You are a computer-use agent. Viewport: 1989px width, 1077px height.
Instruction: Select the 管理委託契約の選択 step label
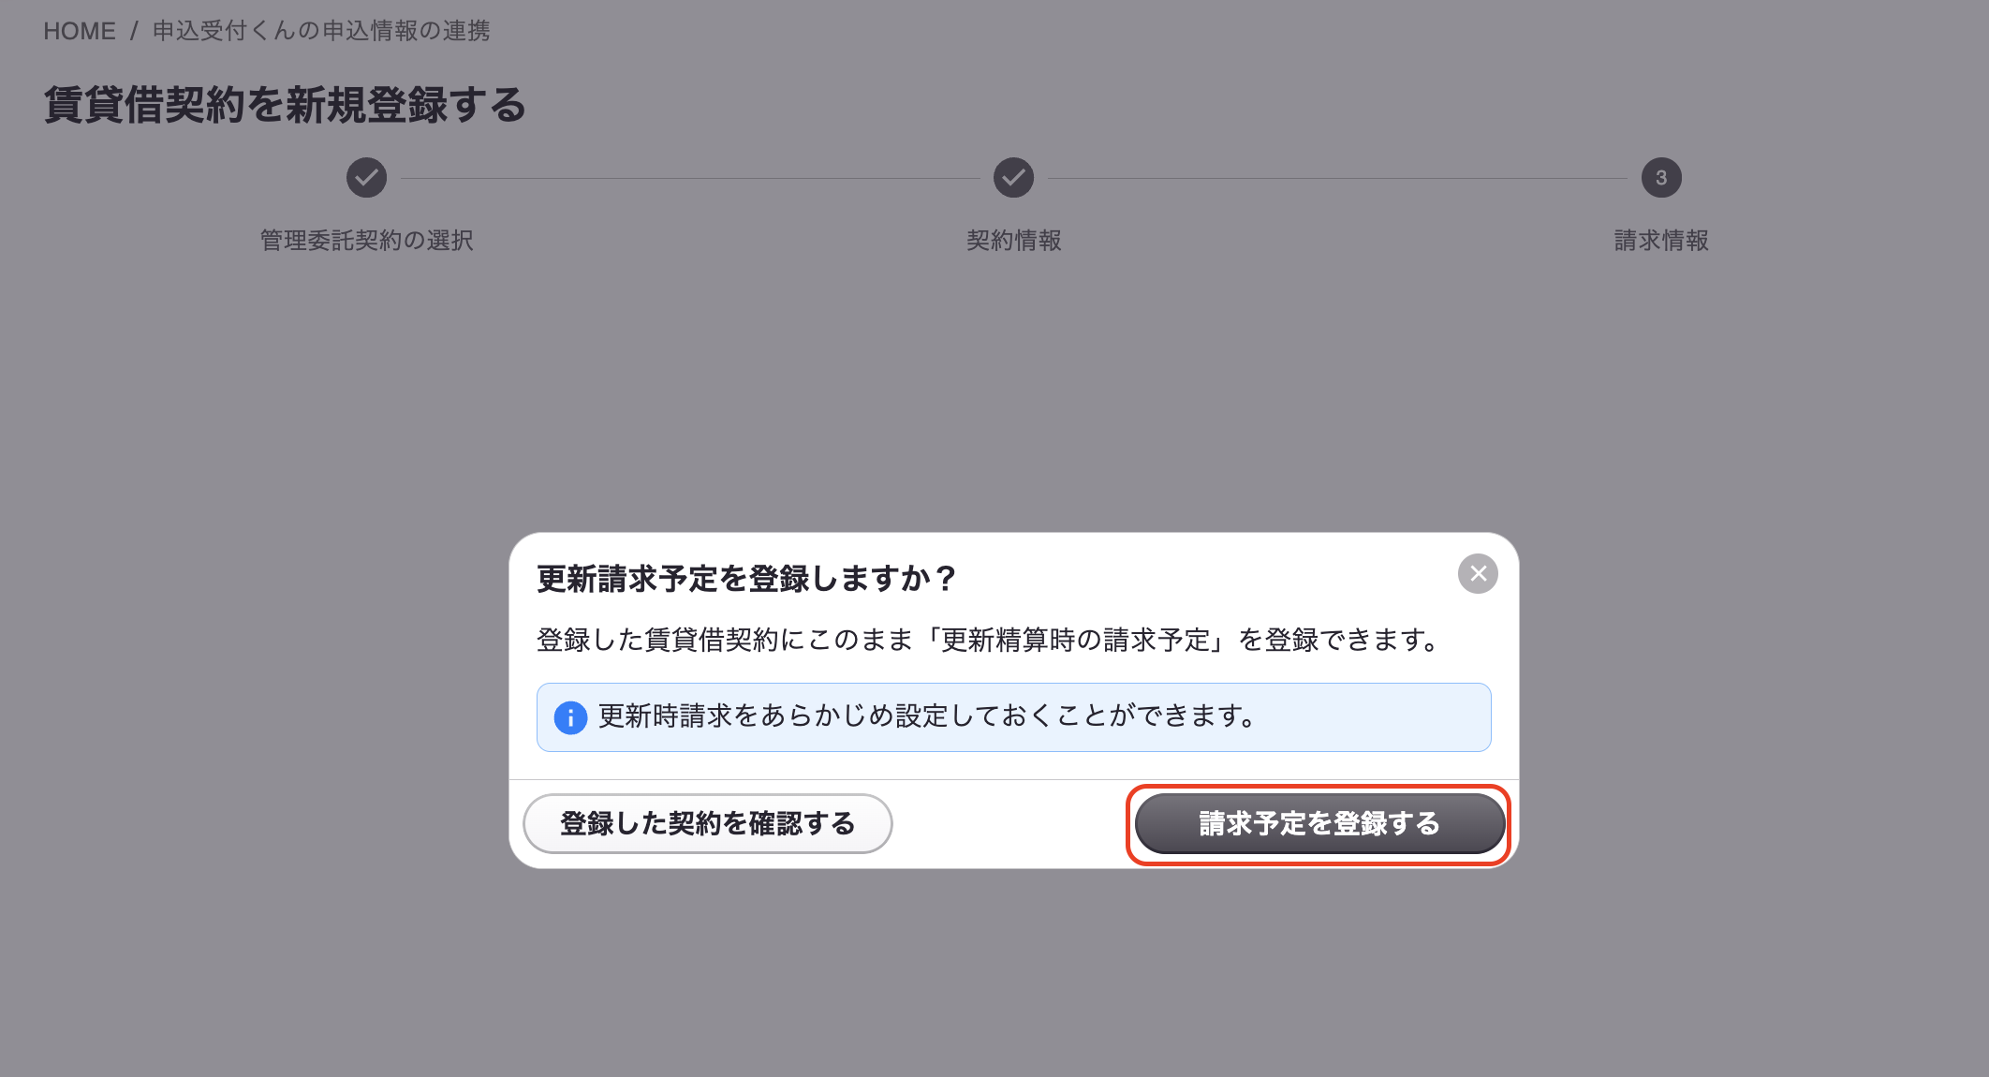pos(366,241)
